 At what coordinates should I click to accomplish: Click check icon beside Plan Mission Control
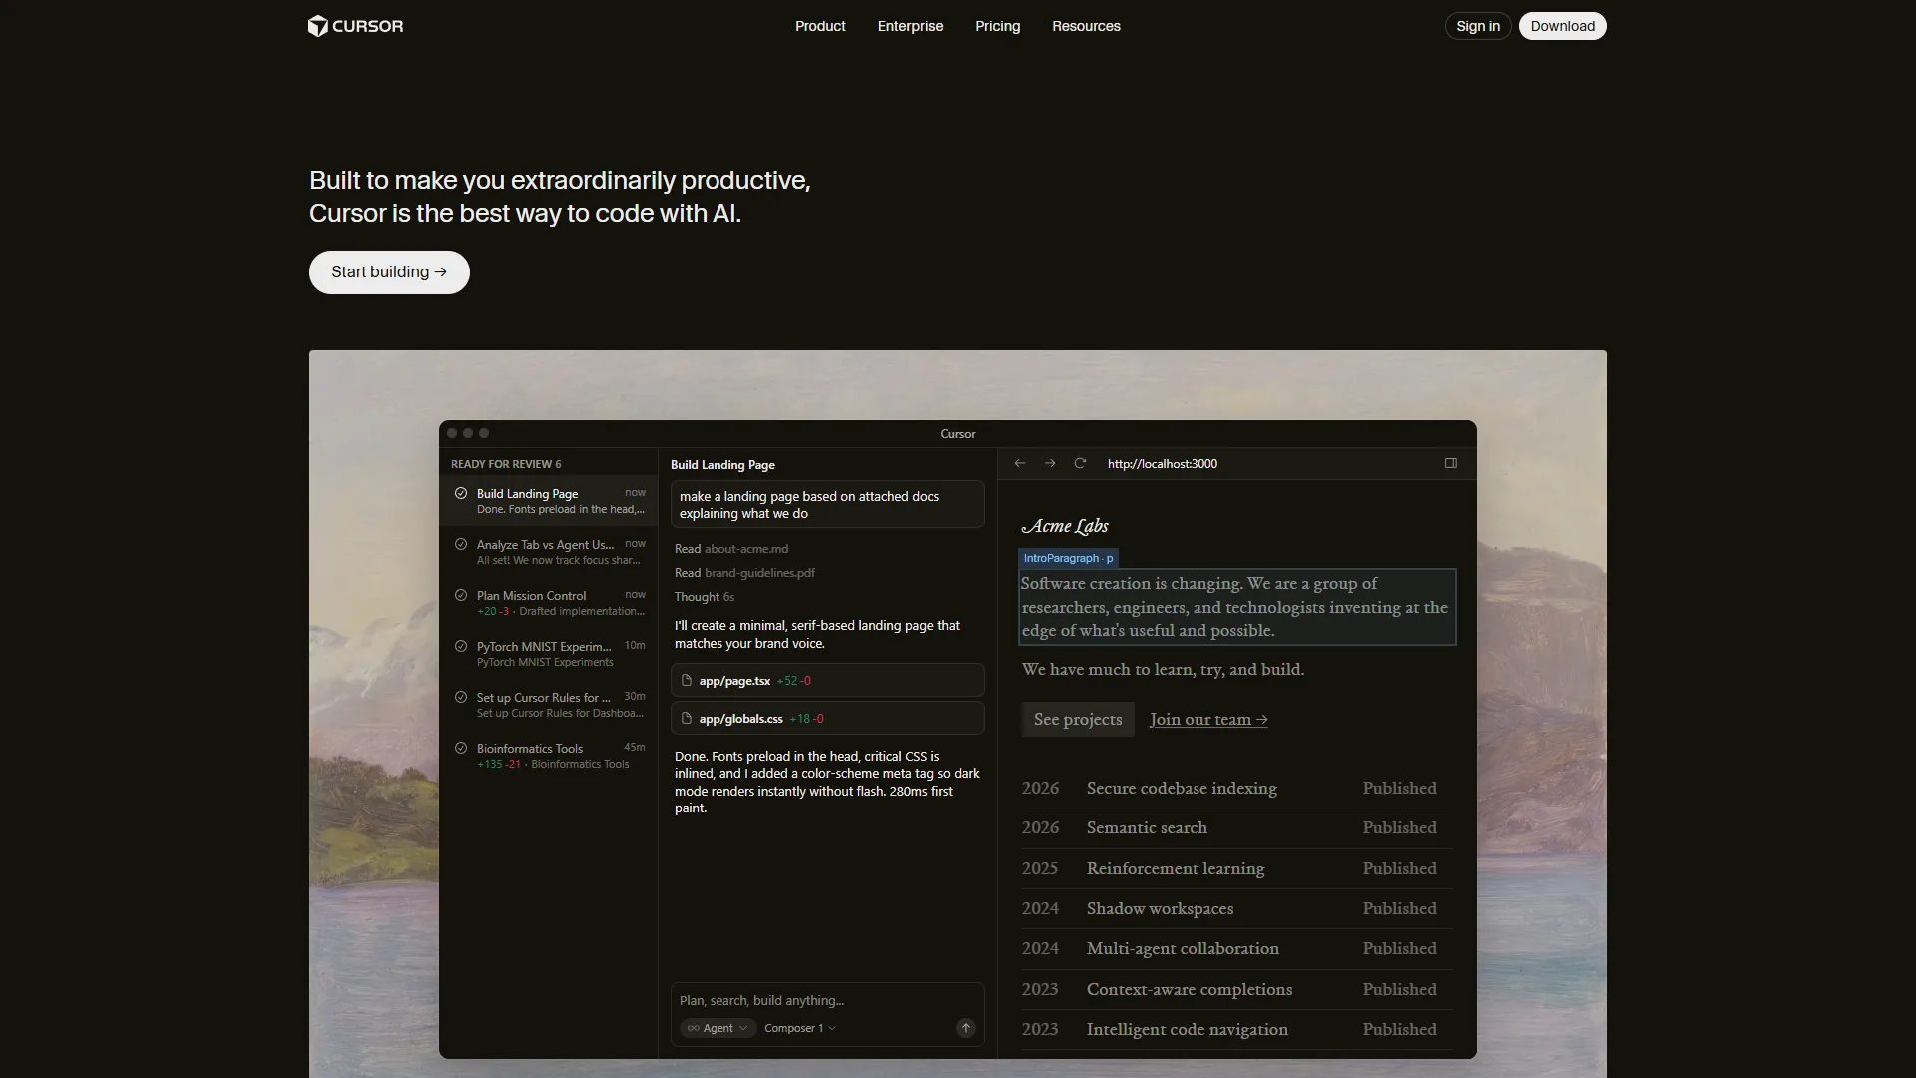pyautogui.click(x=461, y=595)
